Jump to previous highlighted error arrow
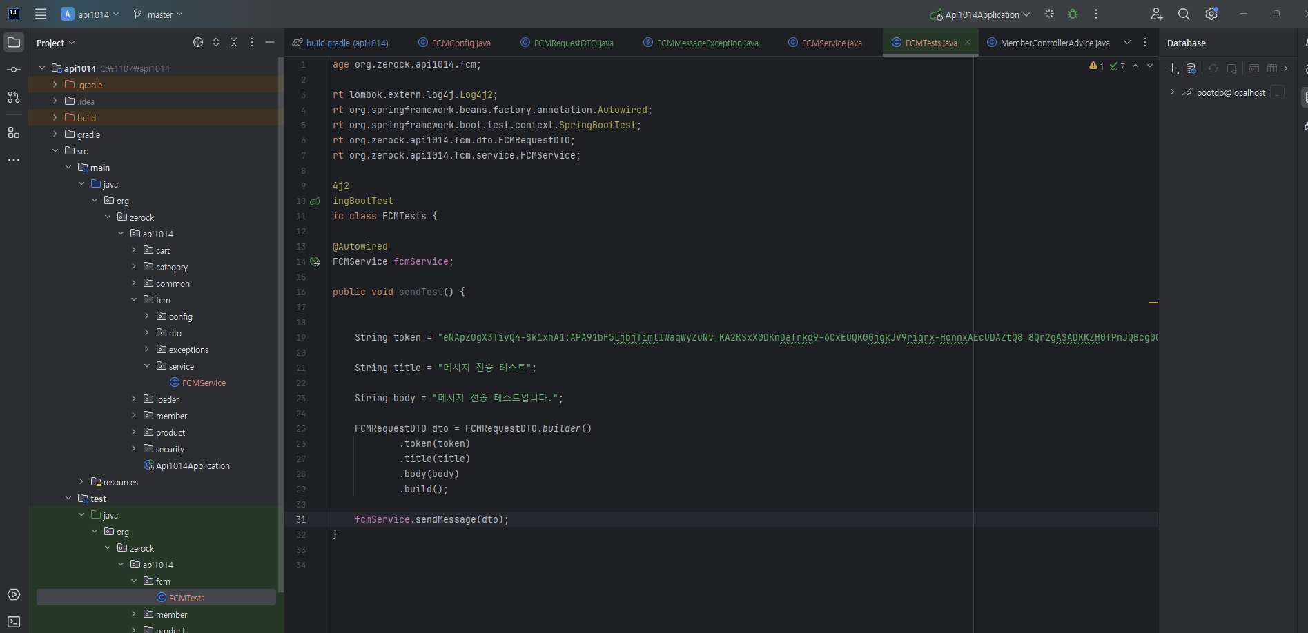This screenshot has width=1308, height=633. pyautogui.click(x=1135, y=66)
